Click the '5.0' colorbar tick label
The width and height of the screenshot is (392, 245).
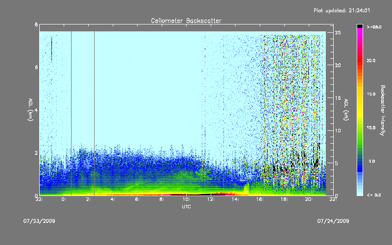(x=372, y=161)
